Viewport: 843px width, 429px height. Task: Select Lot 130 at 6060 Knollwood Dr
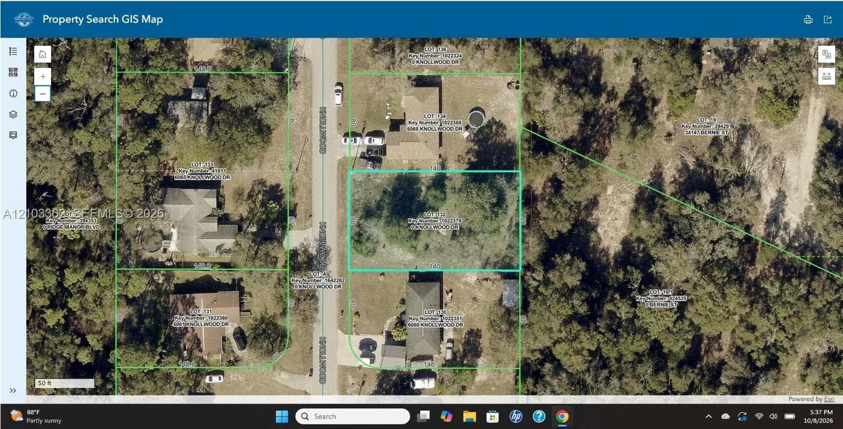[435, 318]
